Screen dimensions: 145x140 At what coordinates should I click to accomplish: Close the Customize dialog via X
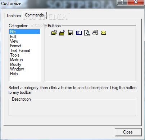click(x=136, y=2)
